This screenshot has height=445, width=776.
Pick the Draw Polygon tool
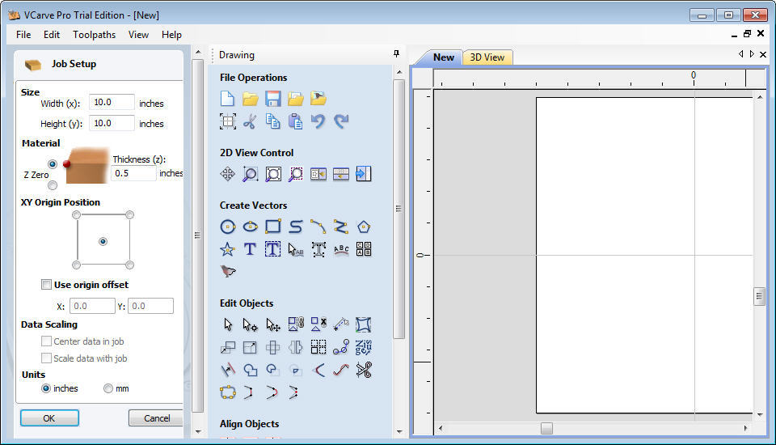pyautogui.click(x=364, y=227)
